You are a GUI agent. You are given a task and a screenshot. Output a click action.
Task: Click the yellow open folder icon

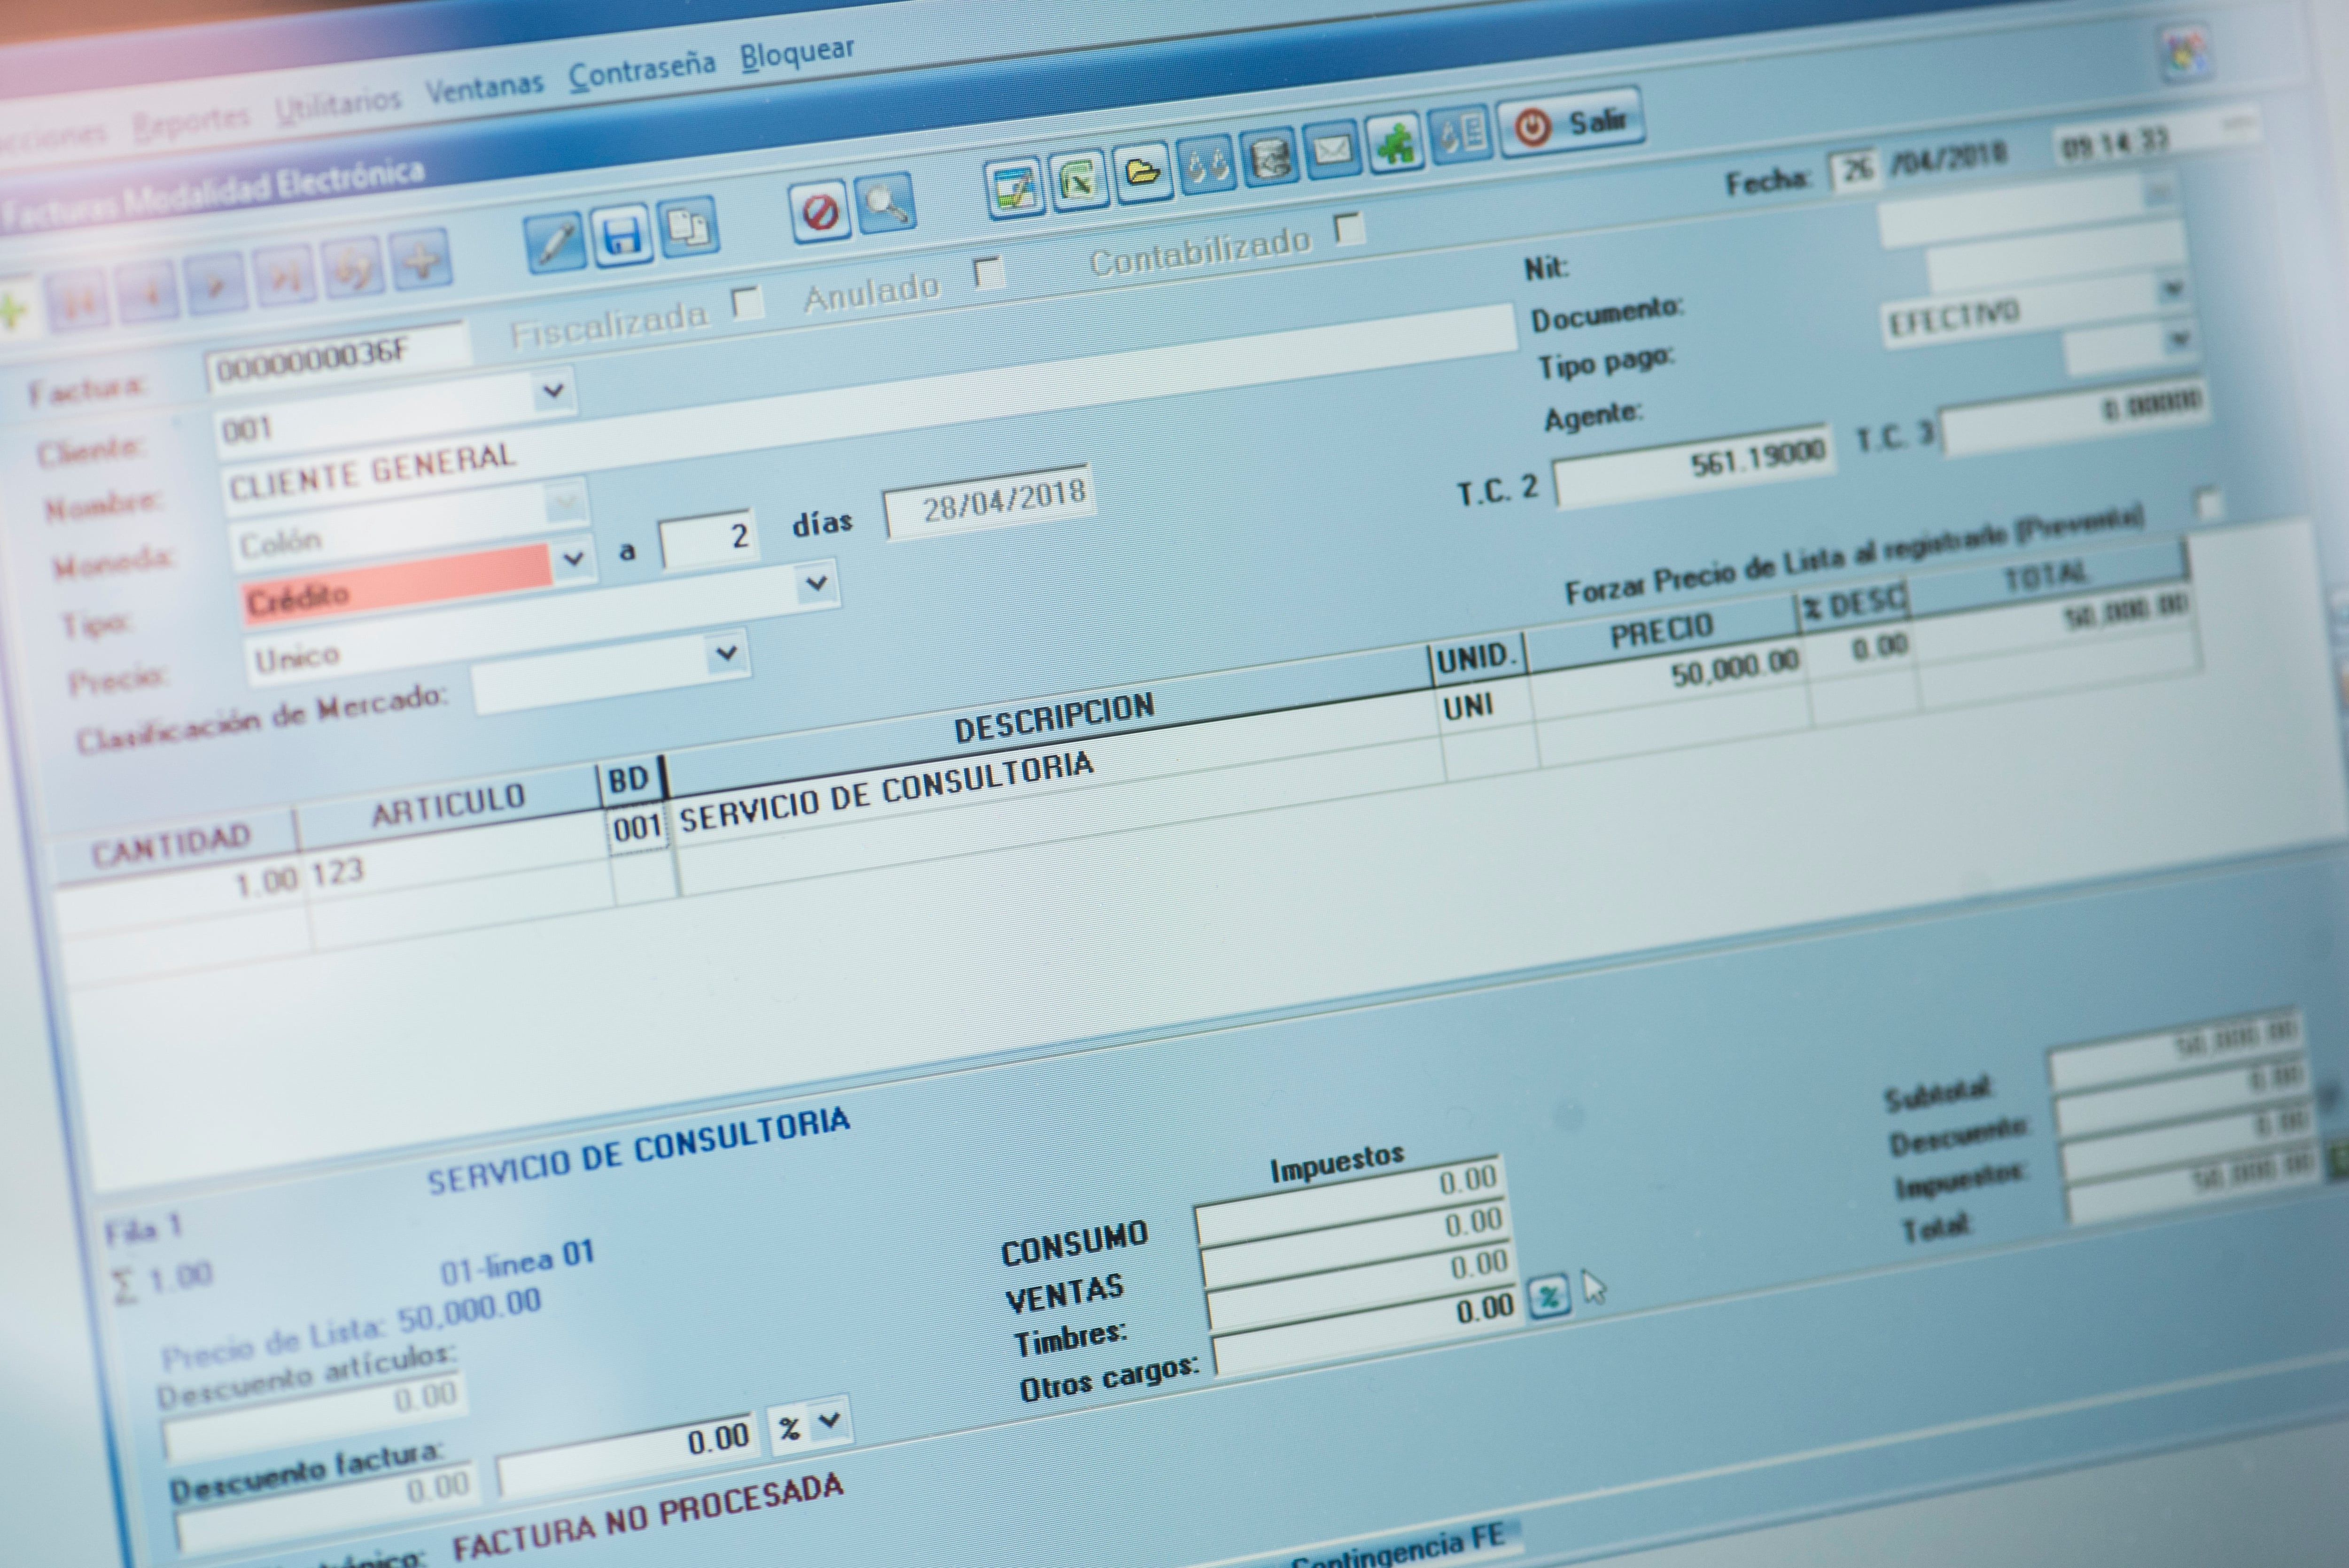coord(1142,173)
